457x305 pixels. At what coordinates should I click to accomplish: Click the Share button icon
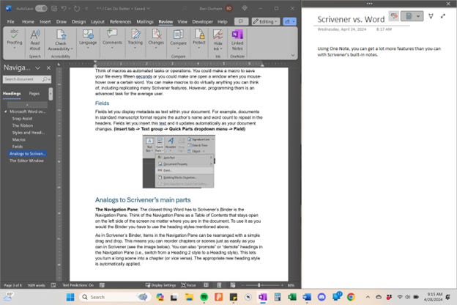pos(287,21)
